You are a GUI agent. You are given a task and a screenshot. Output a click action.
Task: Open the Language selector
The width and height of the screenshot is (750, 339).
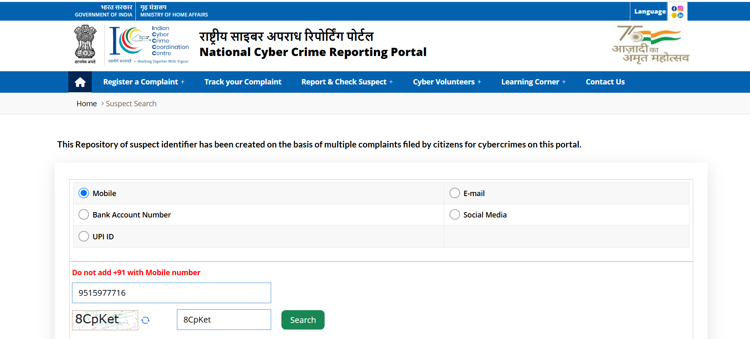tap(650, 12)
